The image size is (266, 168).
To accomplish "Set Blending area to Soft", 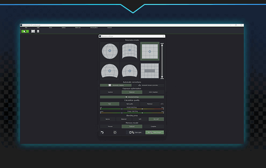I will (140, 119).
